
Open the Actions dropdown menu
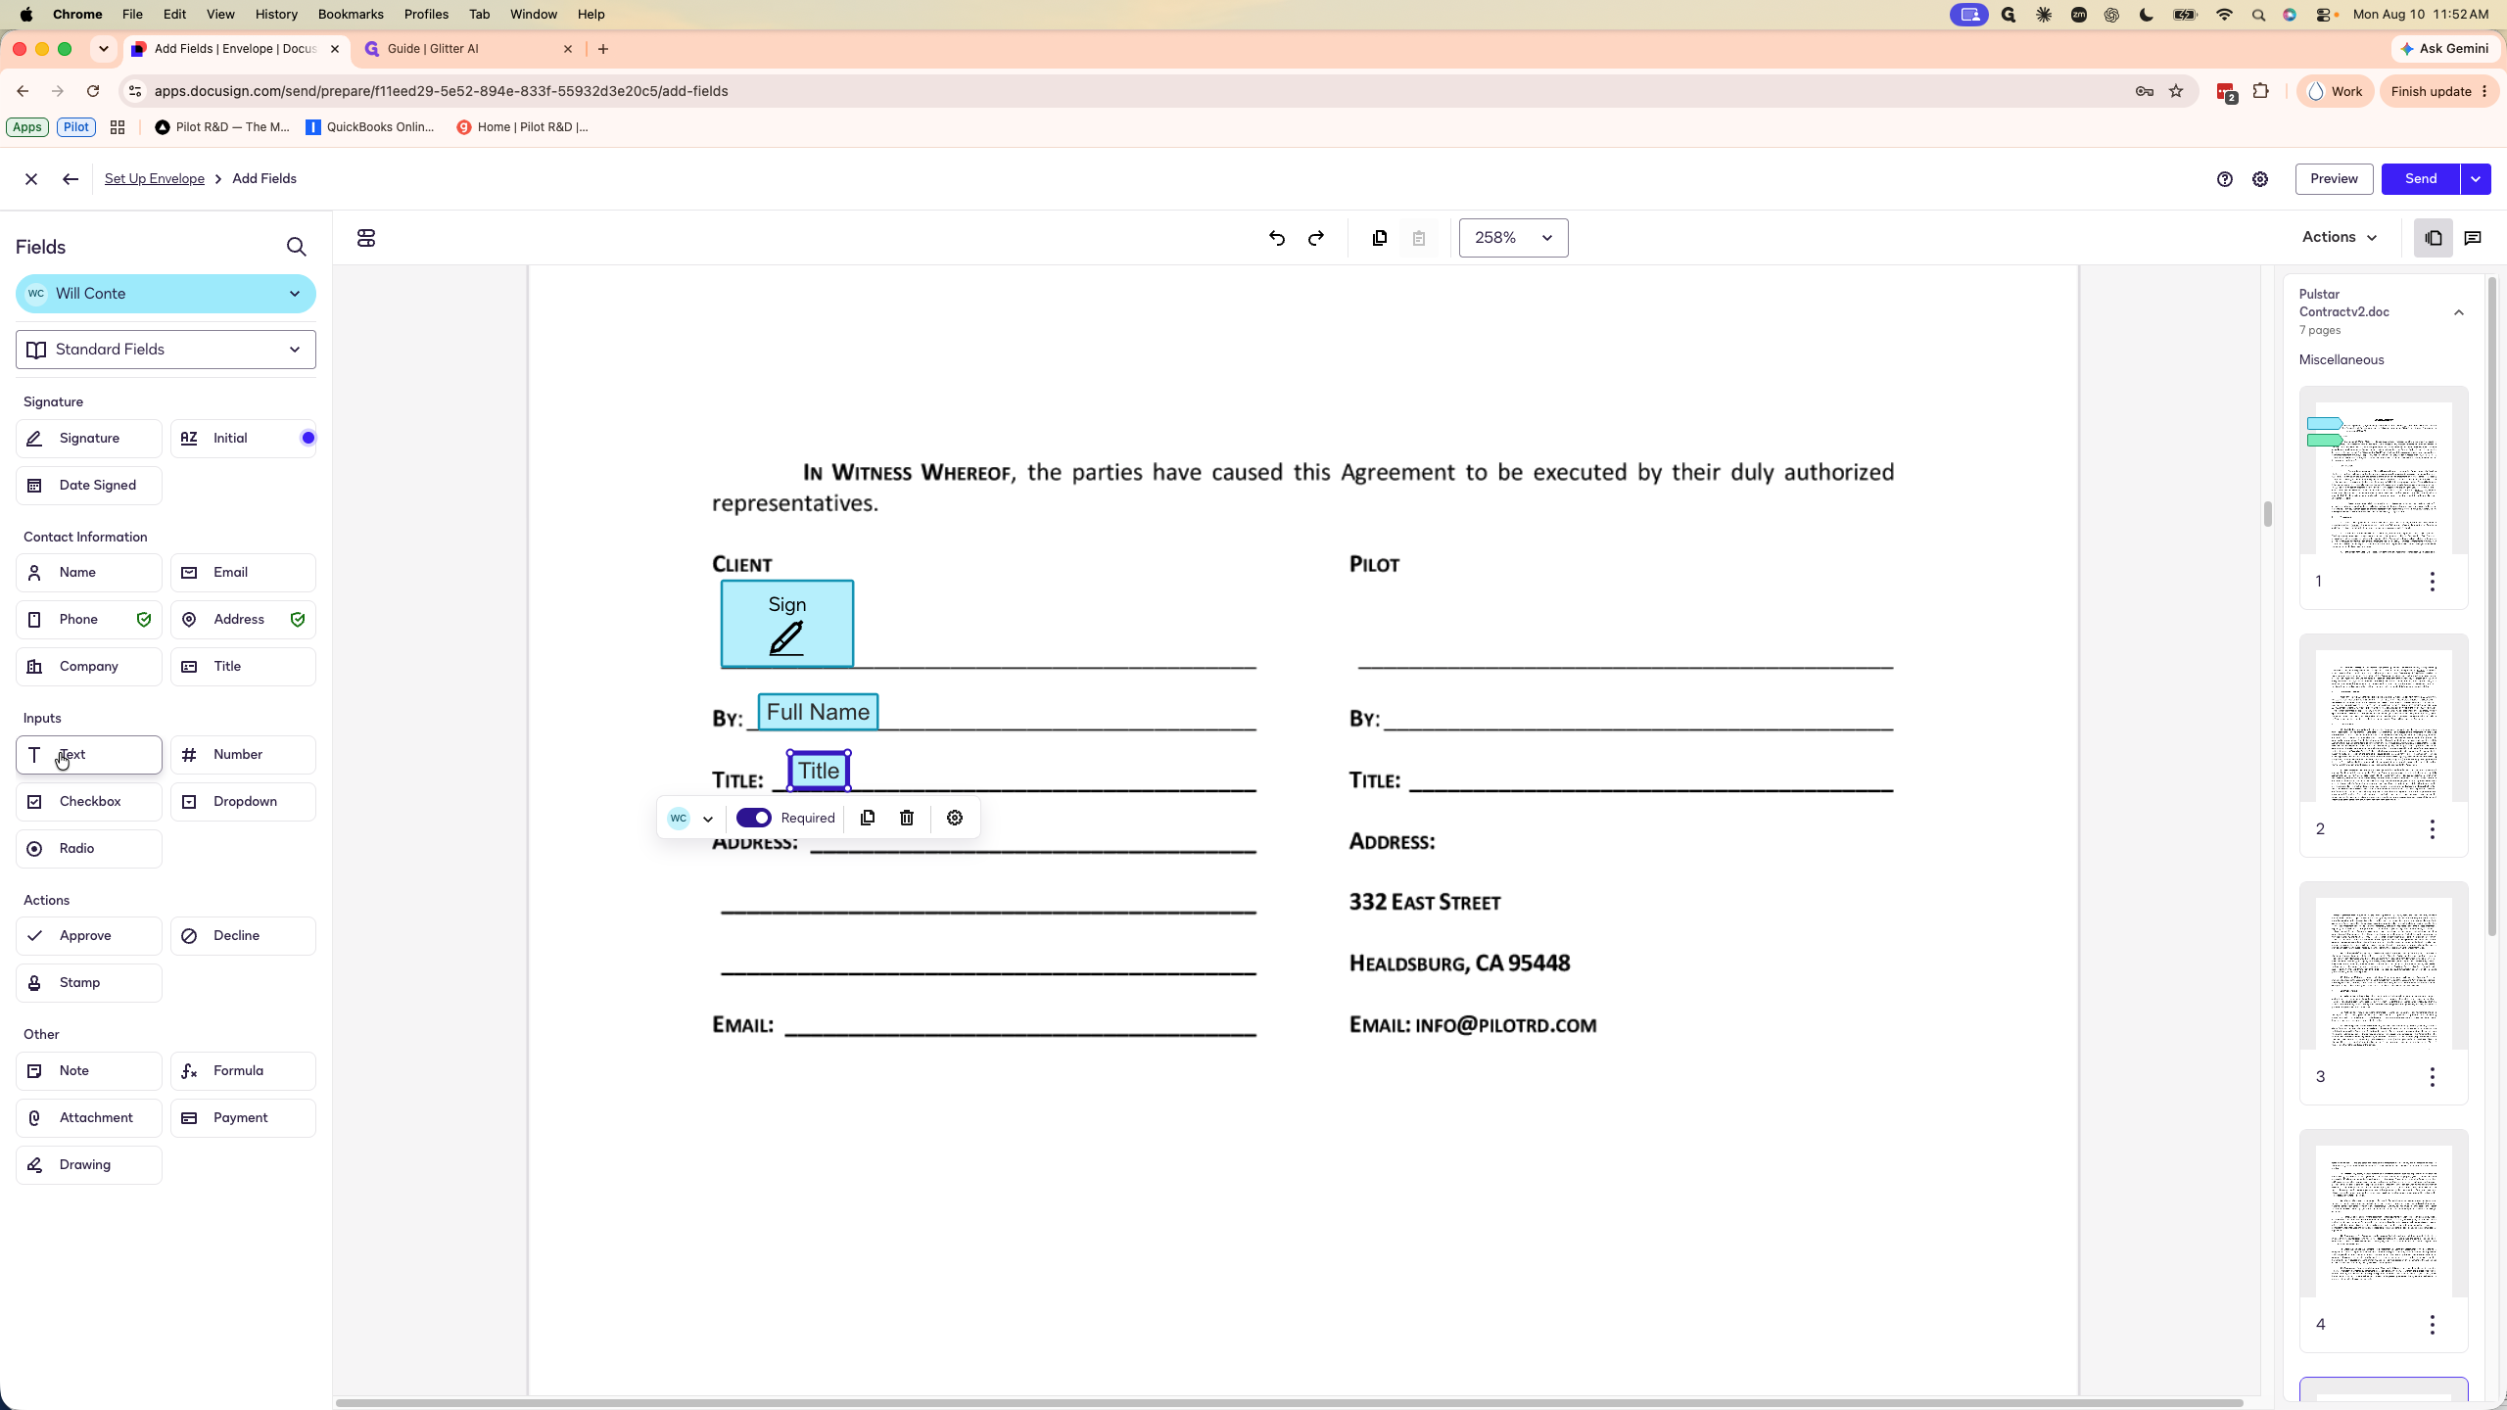2339,237
